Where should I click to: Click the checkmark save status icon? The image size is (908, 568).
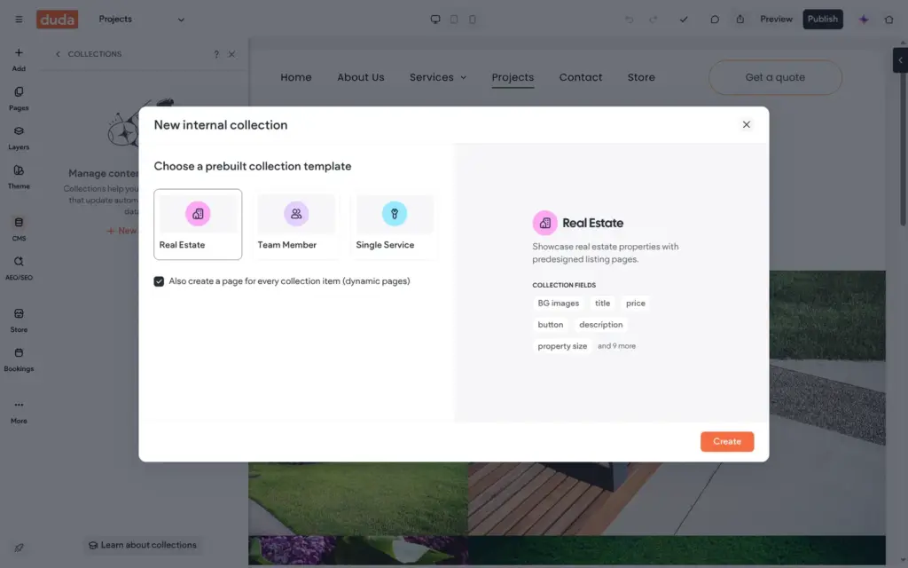(684, 20)
